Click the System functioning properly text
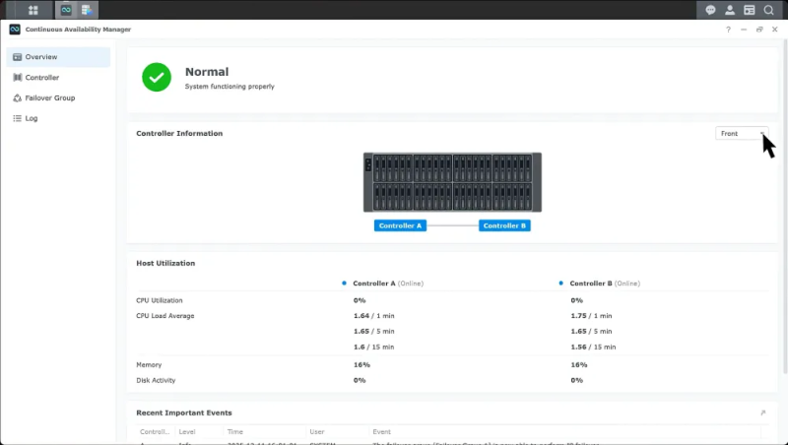Image resolution: width=788 pixels, height=445 pixels. (x=230, y=87)
